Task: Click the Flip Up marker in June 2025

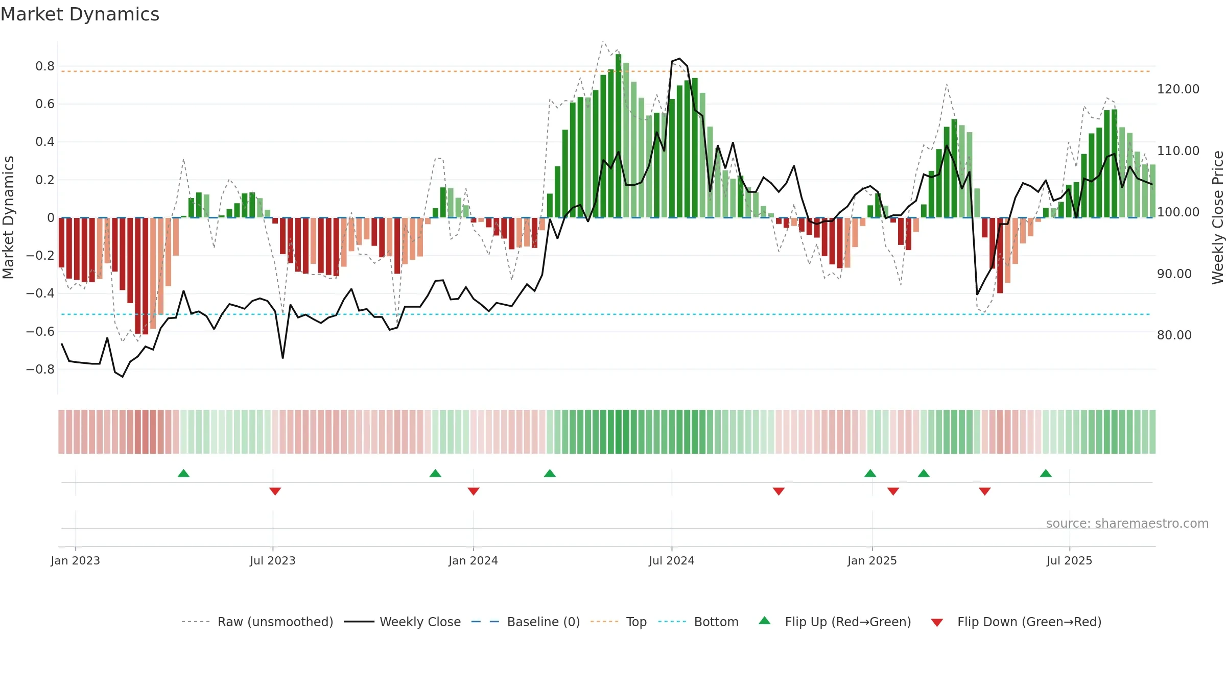Action: pos(1046,473)
